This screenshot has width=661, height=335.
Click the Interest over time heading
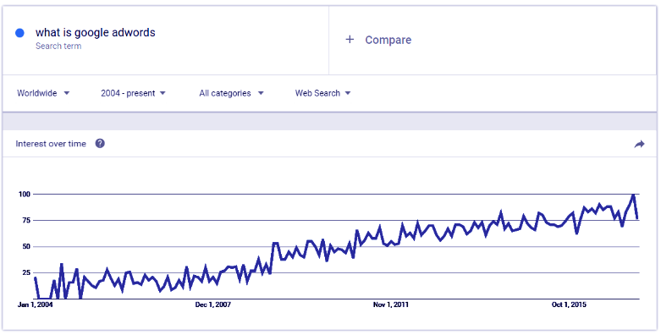(x=51, y=144)
